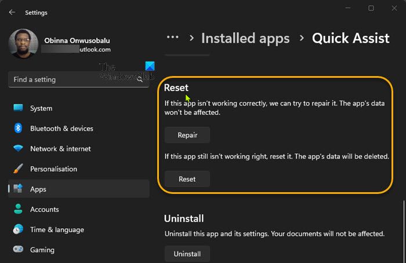The width and height of the screenshot is (406, 263).
Task: Click the Accounts person icon
Action: pyautogui.click(x=18, y=209)
